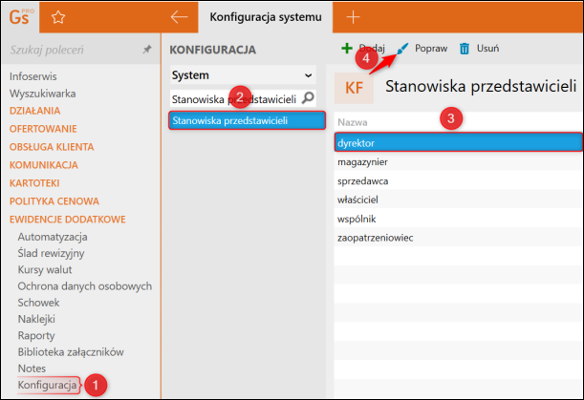Click the Szukaj poleceń search field

click(x=75, y=50)
